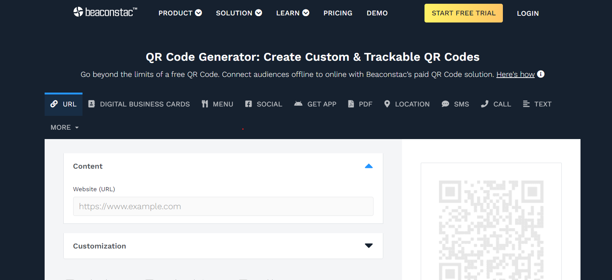Collapse the Content section arrow

pyautogui.click(x=369, y=166)
